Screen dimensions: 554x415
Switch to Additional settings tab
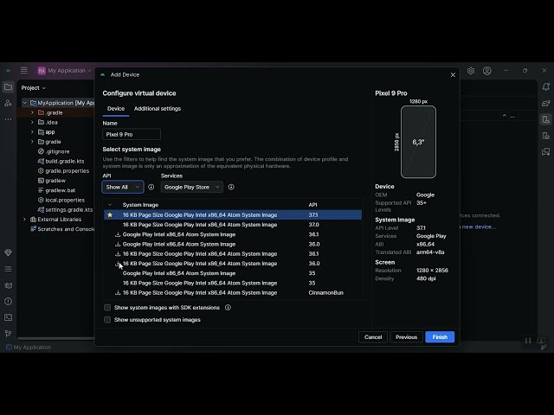158,109
